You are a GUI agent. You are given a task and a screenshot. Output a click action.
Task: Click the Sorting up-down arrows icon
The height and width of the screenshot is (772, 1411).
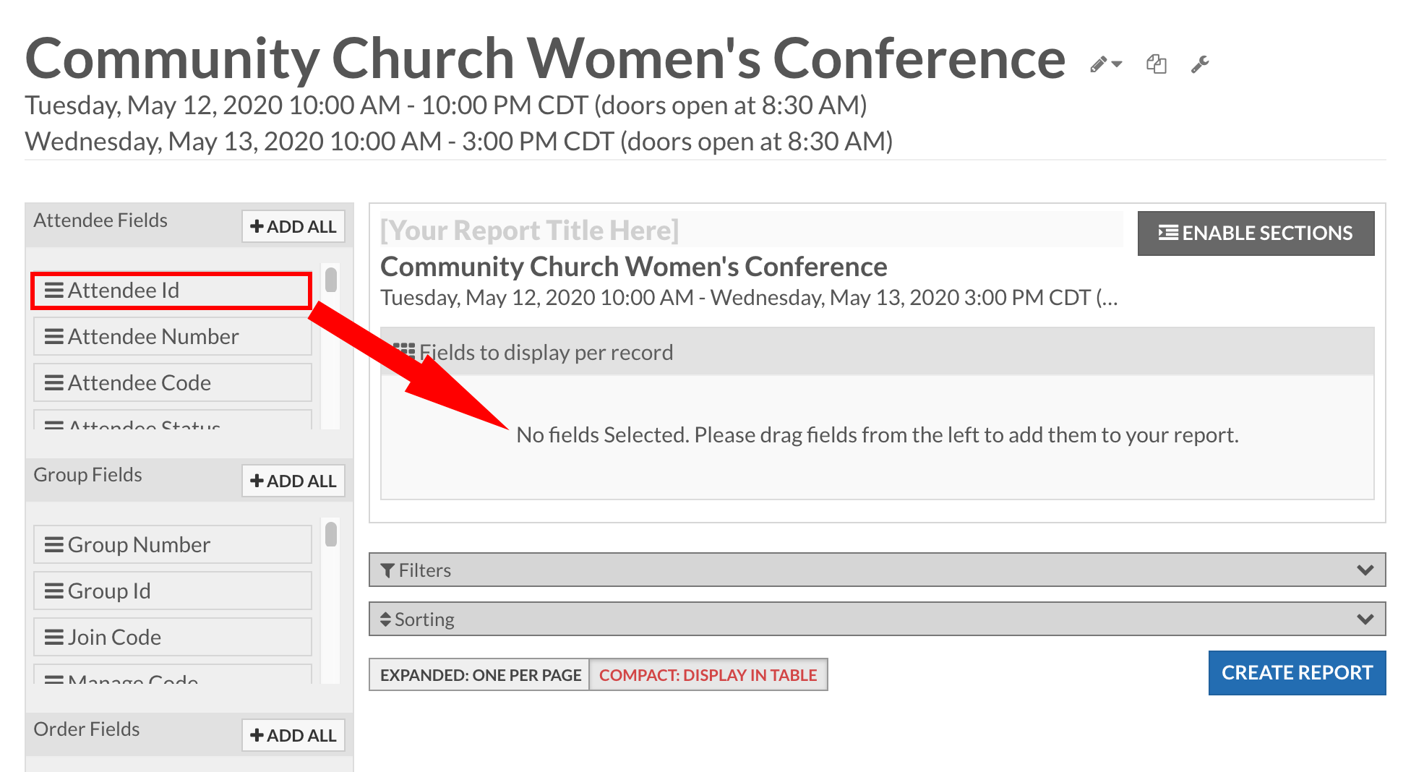386,620
